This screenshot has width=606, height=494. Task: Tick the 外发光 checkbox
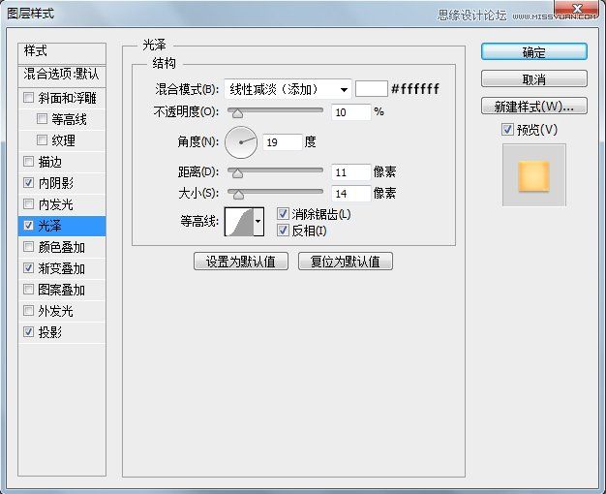coord(29,310)
